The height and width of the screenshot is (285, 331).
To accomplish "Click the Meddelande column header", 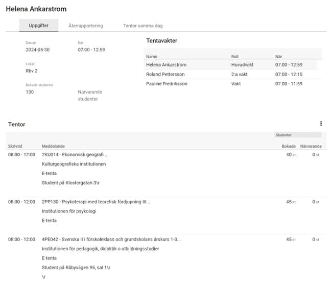I will point(54,146).
